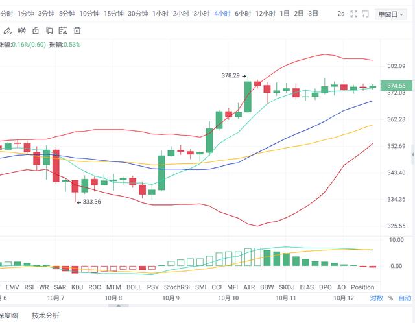This screenshot has height=323, width=415.
Task: Open the 2s refresh interval selector
Action: click(341, 14)
